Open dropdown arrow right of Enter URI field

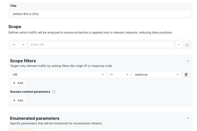click(179, 45)
